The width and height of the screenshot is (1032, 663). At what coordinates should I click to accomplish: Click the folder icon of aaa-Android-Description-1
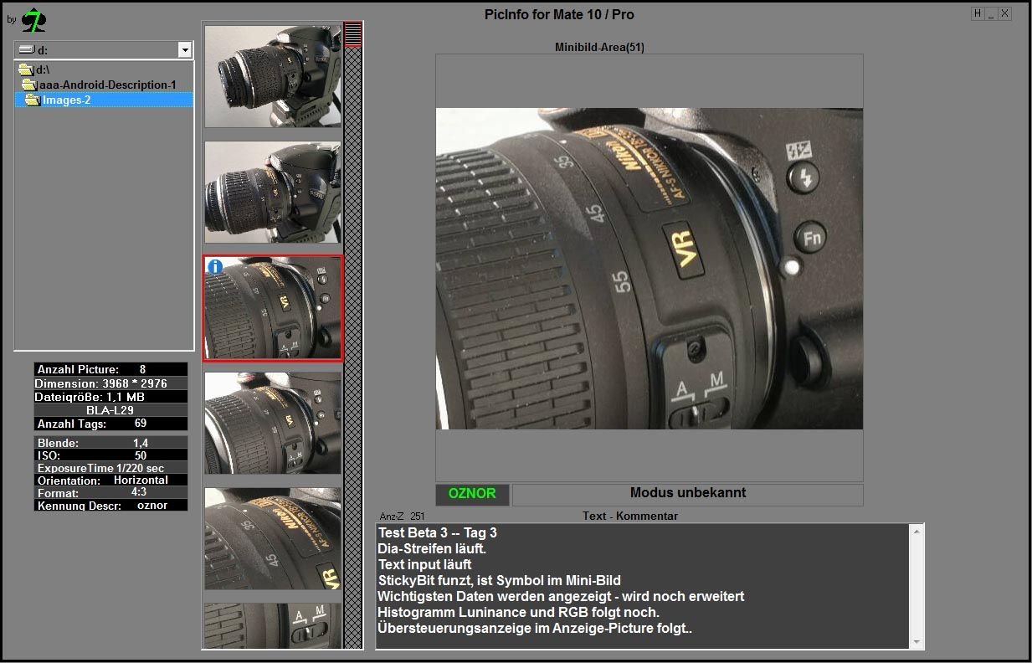coord(29,85)
